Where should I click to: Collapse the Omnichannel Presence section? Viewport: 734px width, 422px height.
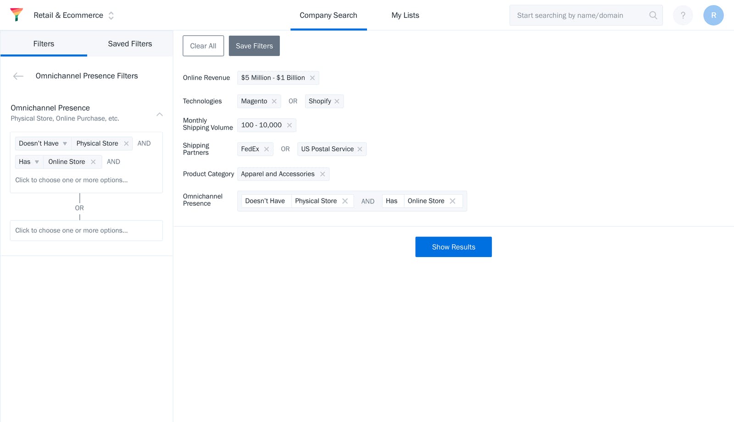click(160, 114)
